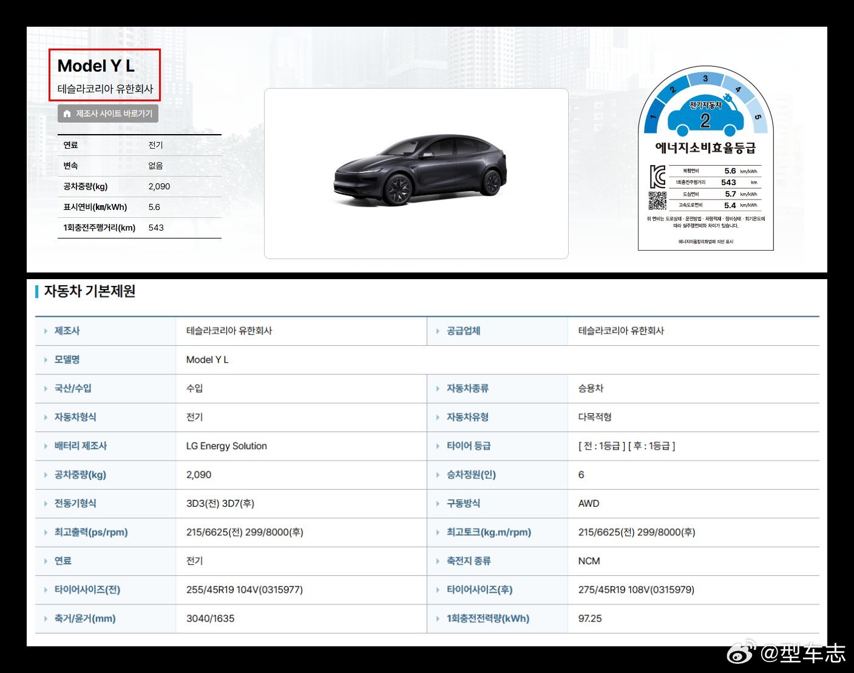
Task: Expand the 제조사 row
Action: (x=46, y=331)
